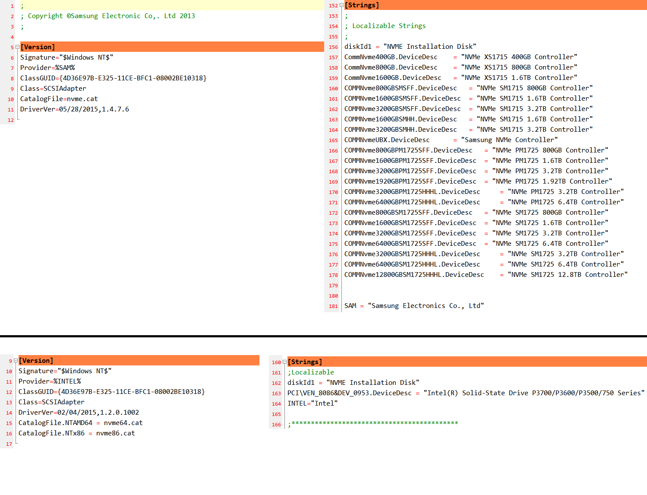Select the COMMNvme800GBSMSFF.DeviceDesc line
Image resolution: width=647 pixels, height=495 pixels.
(469, 88)
